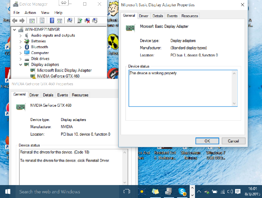This screenshot has height=198, width=262.
Task: Click the NVIDIA device status scrollbar down arrow
Action: tap(124, 182)
